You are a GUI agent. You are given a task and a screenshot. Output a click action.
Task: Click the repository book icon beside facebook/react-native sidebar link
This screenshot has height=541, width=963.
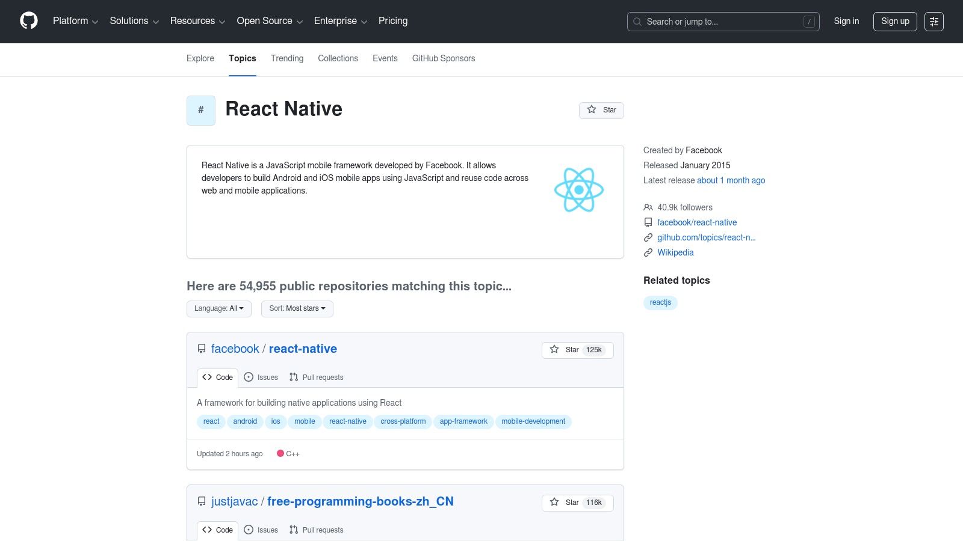[648, 222]
